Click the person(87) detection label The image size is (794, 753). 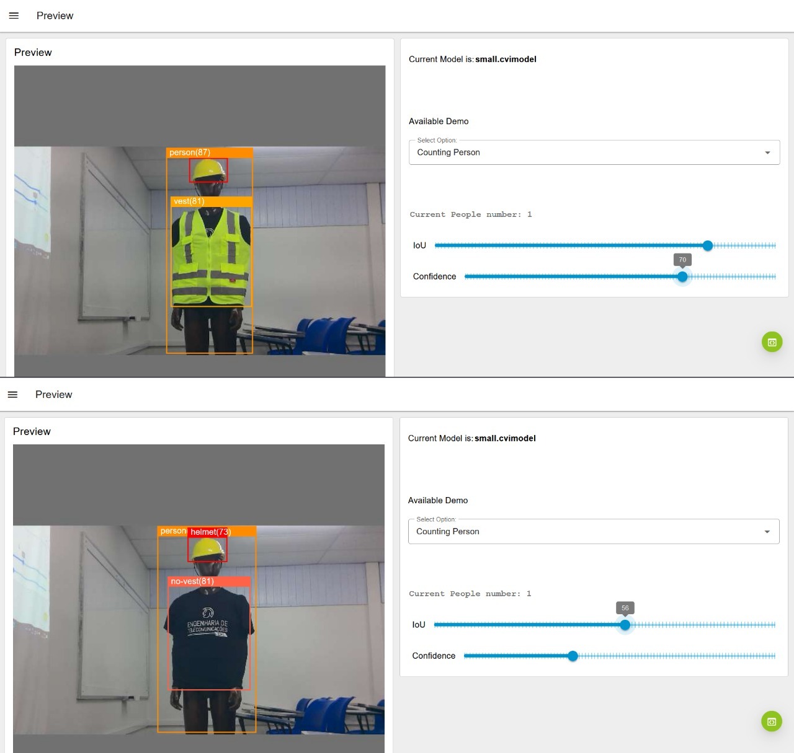click(190, 152)
